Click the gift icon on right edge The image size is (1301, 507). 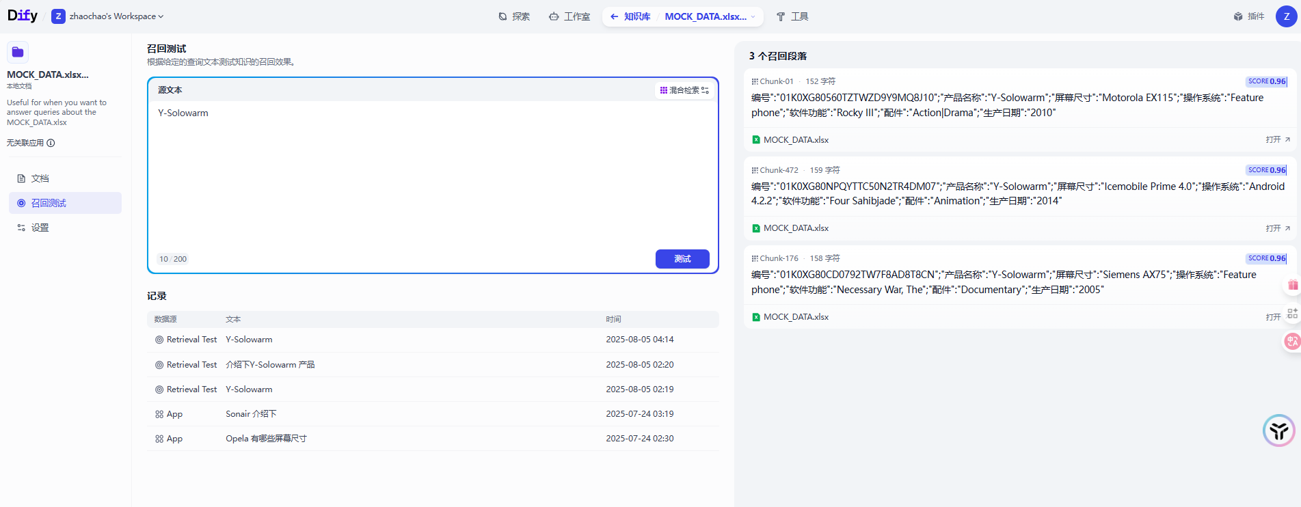pyautogui.click(x=1292, y=286)
